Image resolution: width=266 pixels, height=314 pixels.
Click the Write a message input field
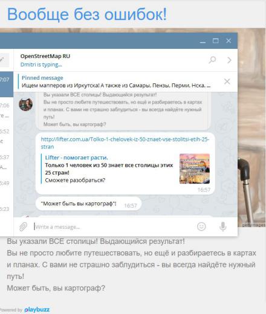[113, 227]
